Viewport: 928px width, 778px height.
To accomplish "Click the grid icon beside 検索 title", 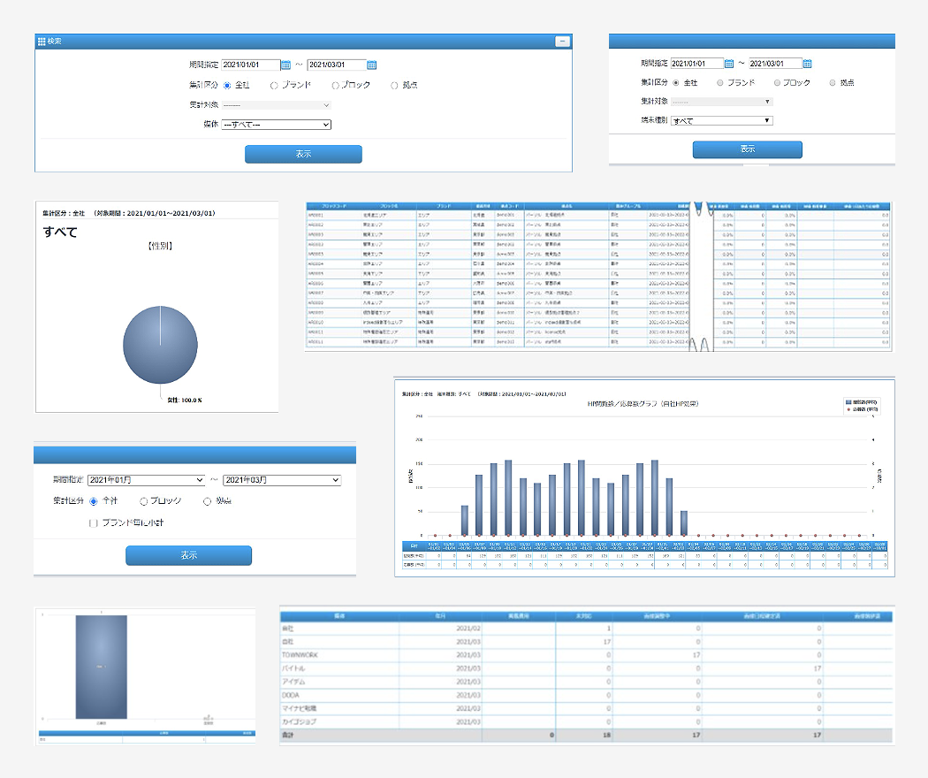I will pyautogui.click(x=41, y=41).
